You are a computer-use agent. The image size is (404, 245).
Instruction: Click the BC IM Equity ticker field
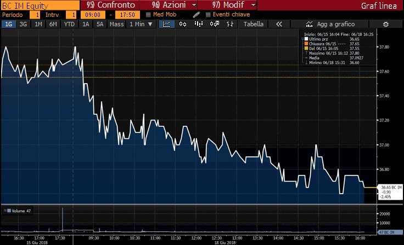pyautogui.click(x=40, y=5)
